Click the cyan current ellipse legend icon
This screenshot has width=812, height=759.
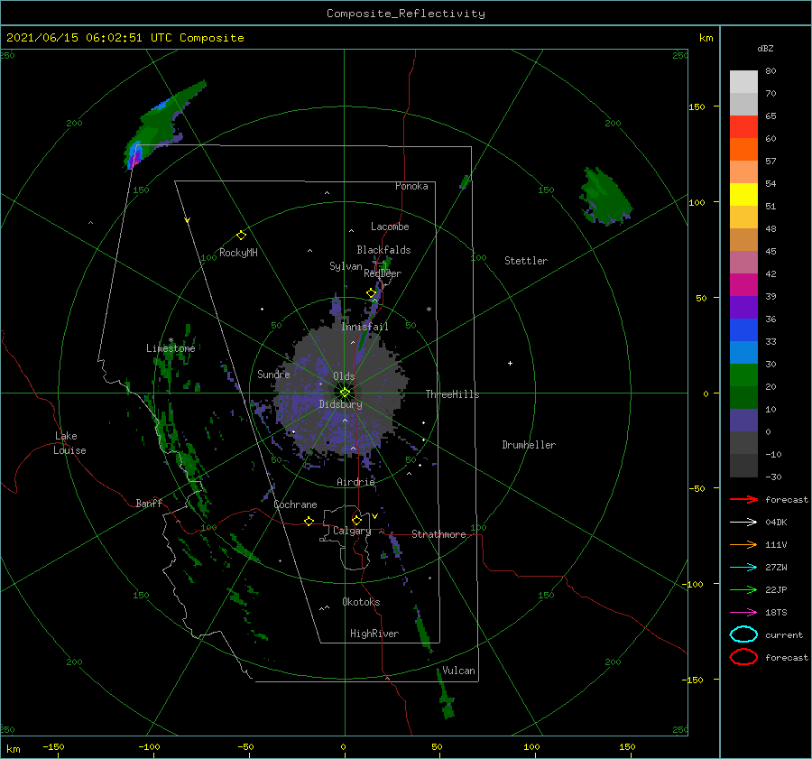point(743,634)
